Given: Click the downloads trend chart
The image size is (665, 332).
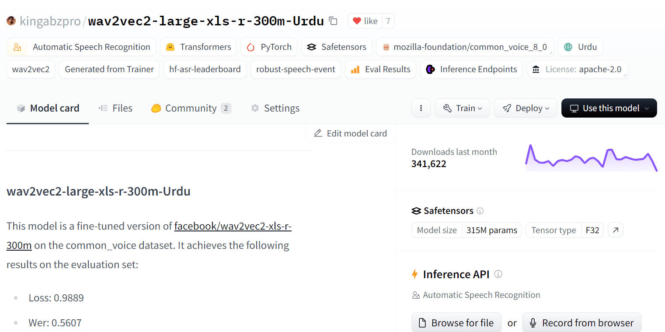Looking at the screenshot, I should (x=591, y=157).
